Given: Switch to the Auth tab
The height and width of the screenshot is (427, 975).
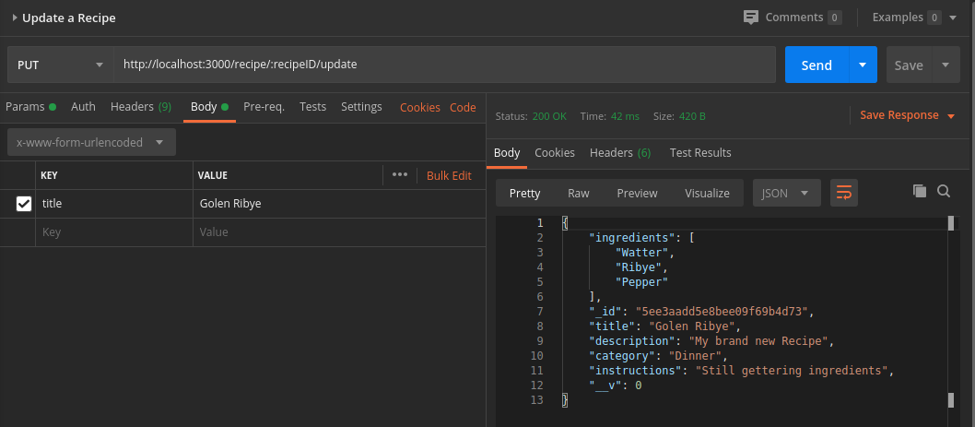Looking at the screenshot, I should tap(83, 106).
